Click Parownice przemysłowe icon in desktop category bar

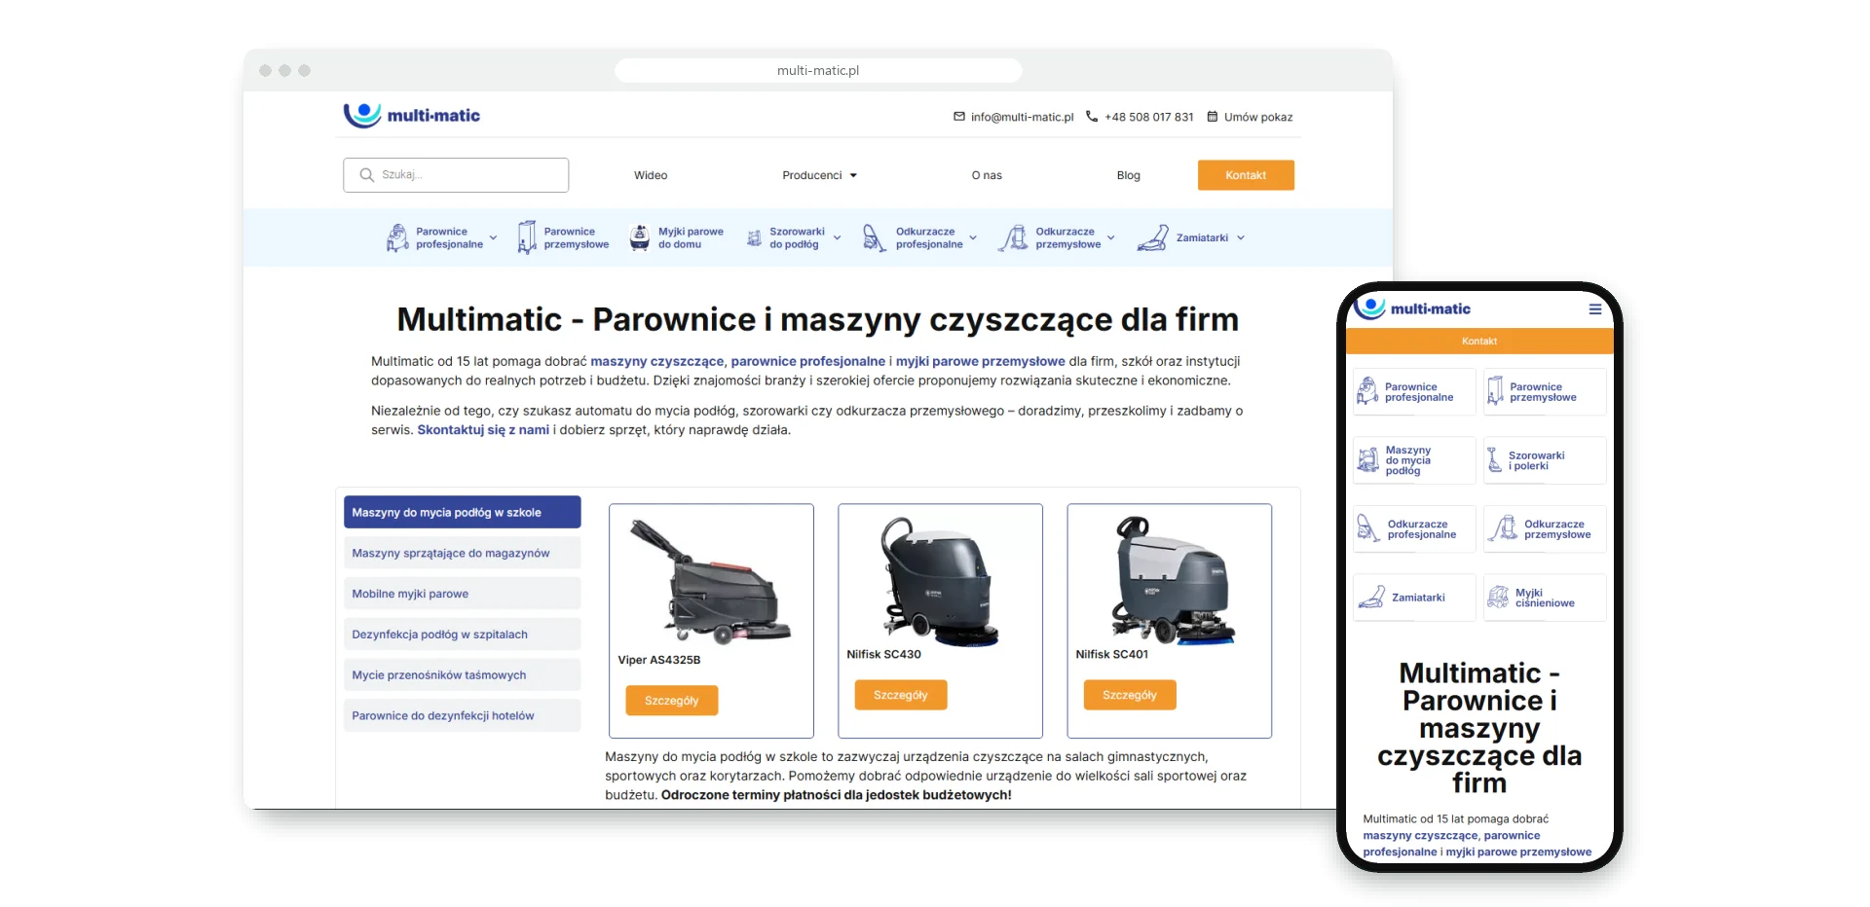coord(527,237)
